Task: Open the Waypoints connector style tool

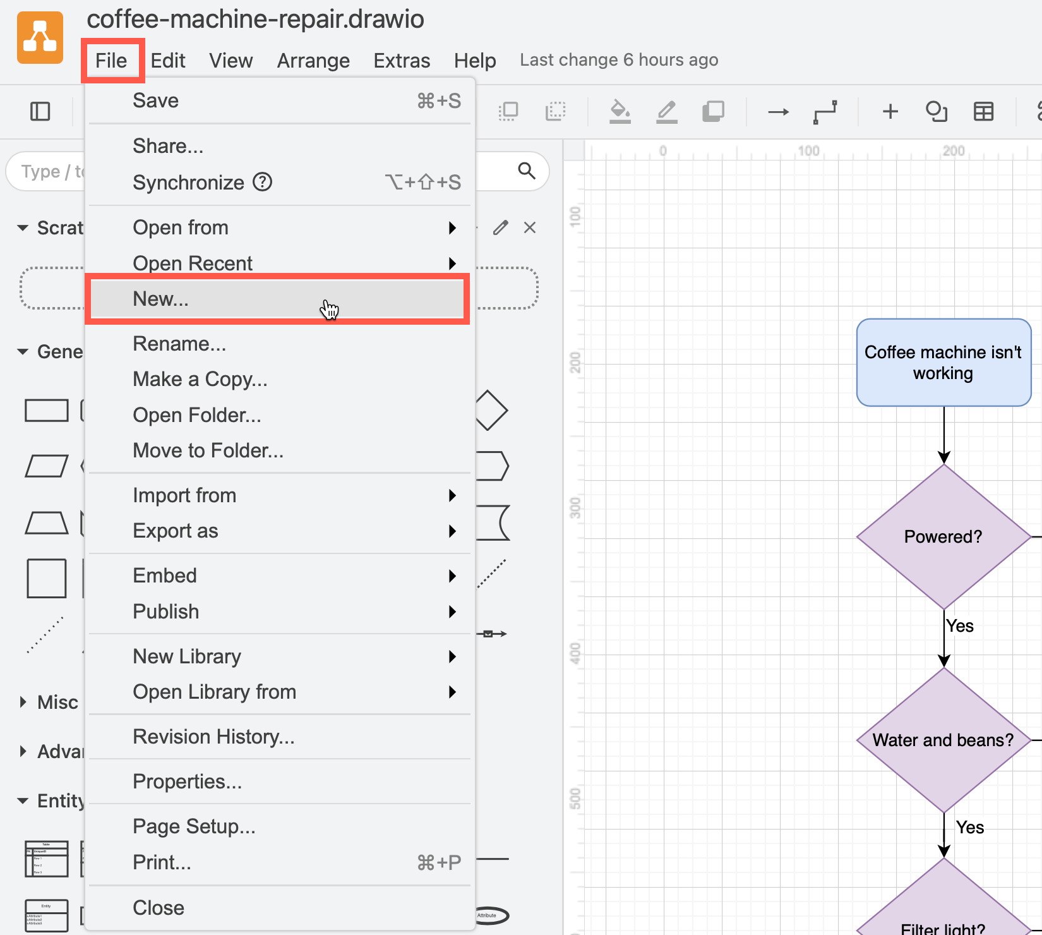Action: click(825, 112)
